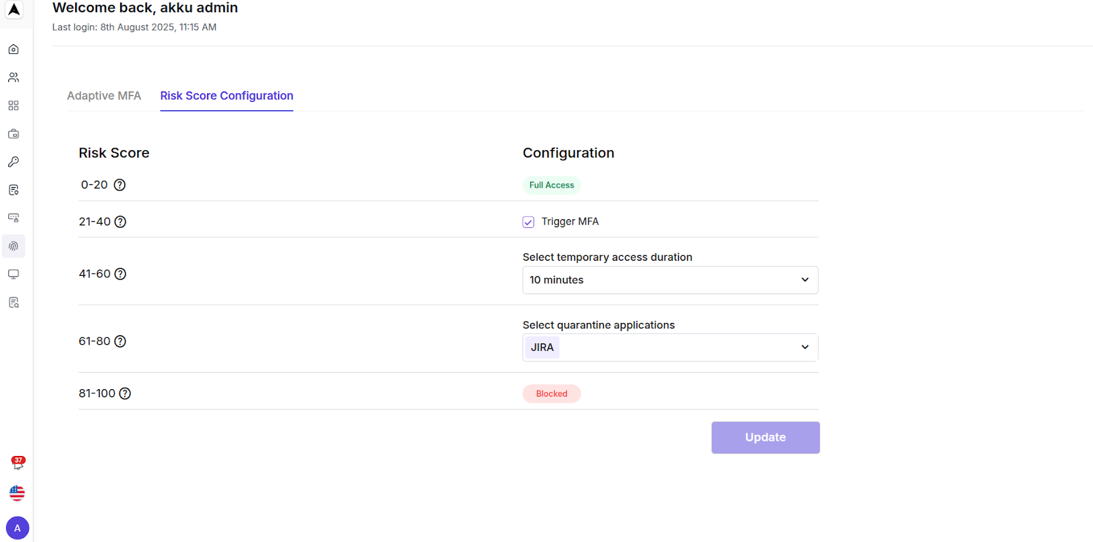Click the "81-100" risk range text
1093x542 pixels.
point(97,393)
